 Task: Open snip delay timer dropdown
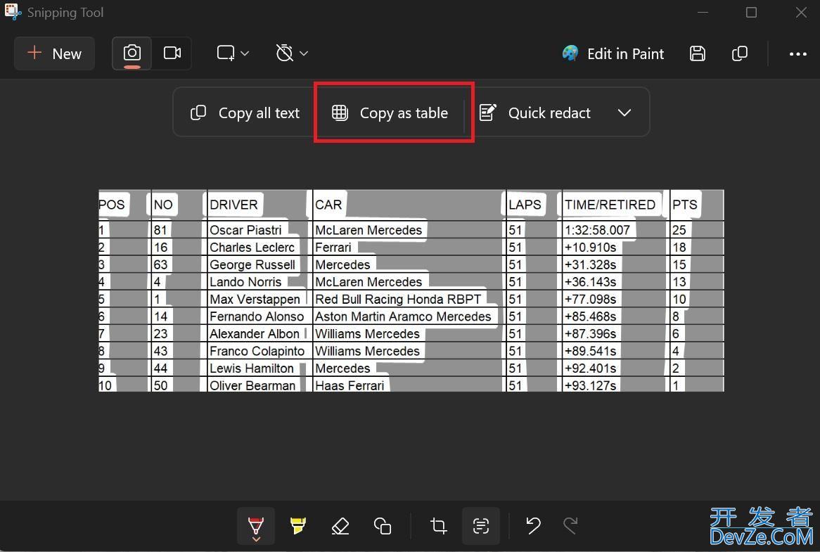[x=291, y=53]
